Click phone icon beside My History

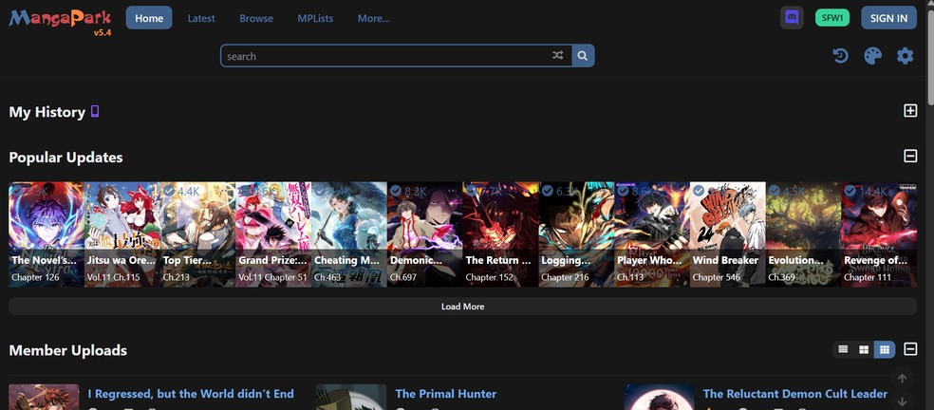coord(95,111)
